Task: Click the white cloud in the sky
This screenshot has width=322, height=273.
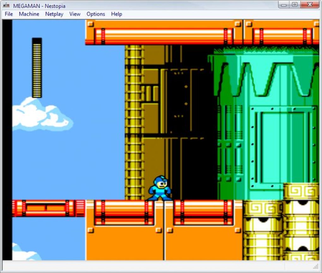Action: tap(42, 114)
